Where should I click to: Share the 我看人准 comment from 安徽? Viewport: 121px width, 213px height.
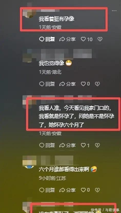[67, 146]
